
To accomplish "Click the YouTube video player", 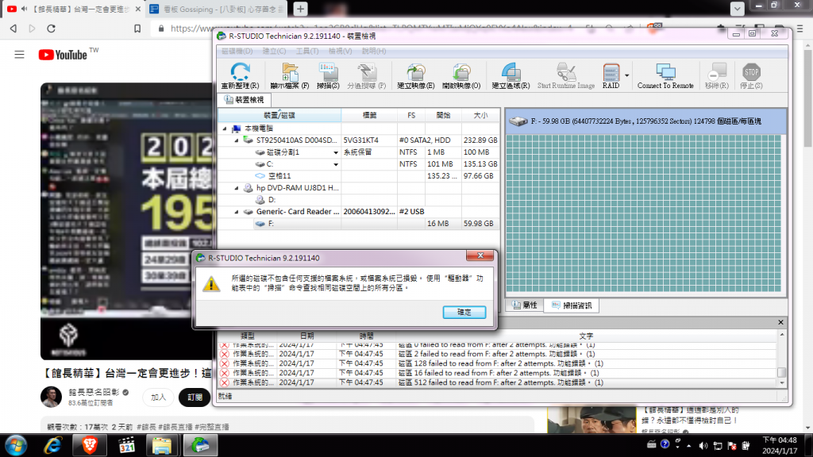I will point(127,221).
